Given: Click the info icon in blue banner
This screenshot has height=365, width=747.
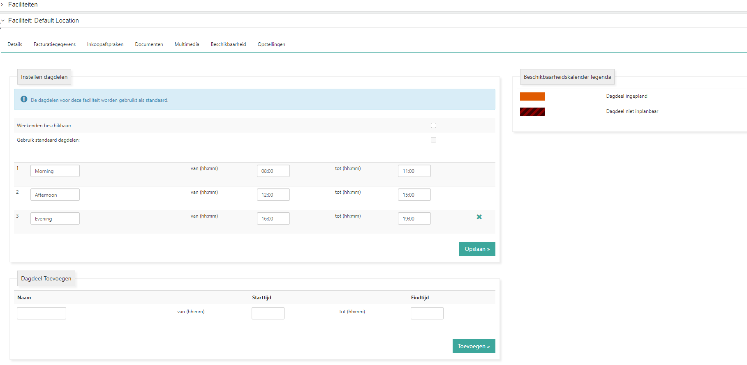Looking at the screenshot, I should coord(24,99).
